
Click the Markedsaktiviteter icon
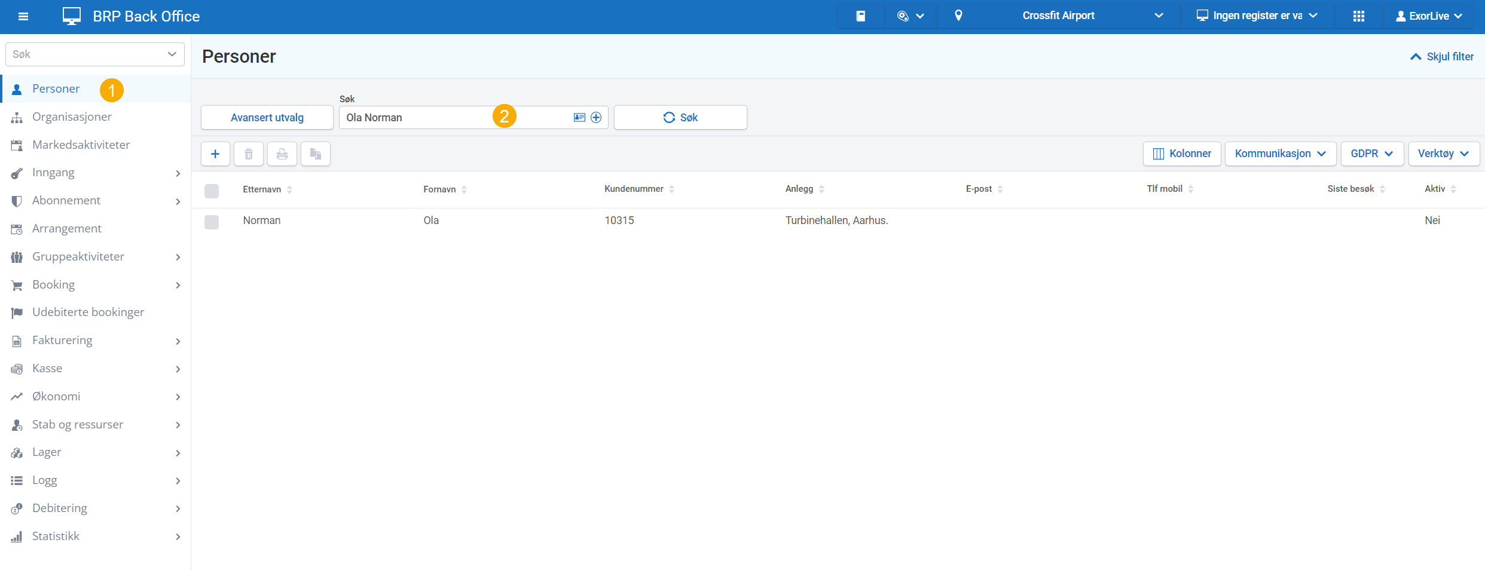(x=17, y=145)
